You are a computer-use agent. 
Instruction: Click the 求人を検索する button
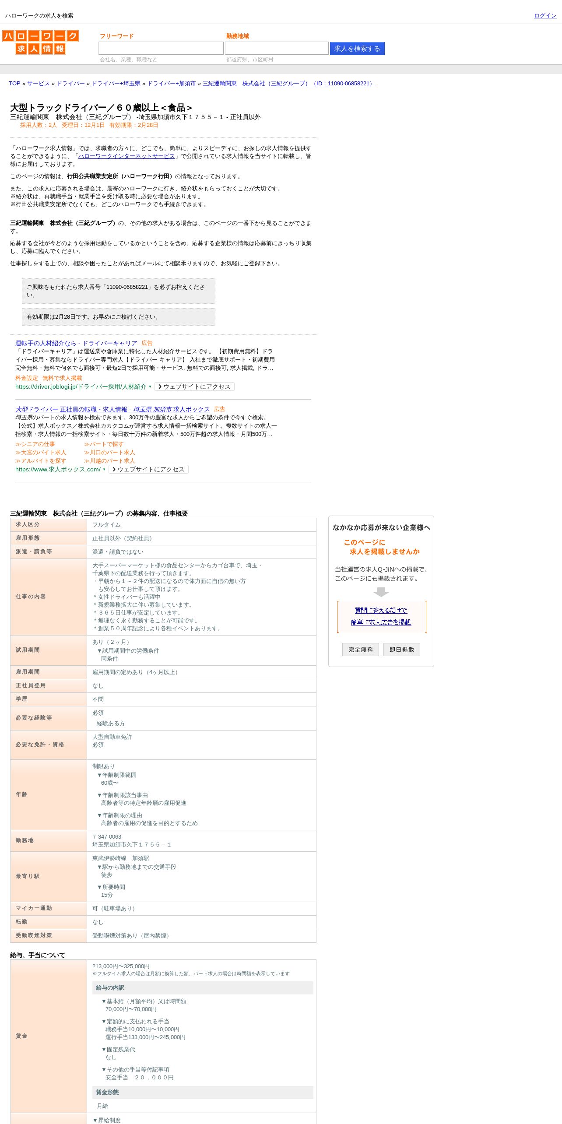point(357,49)
